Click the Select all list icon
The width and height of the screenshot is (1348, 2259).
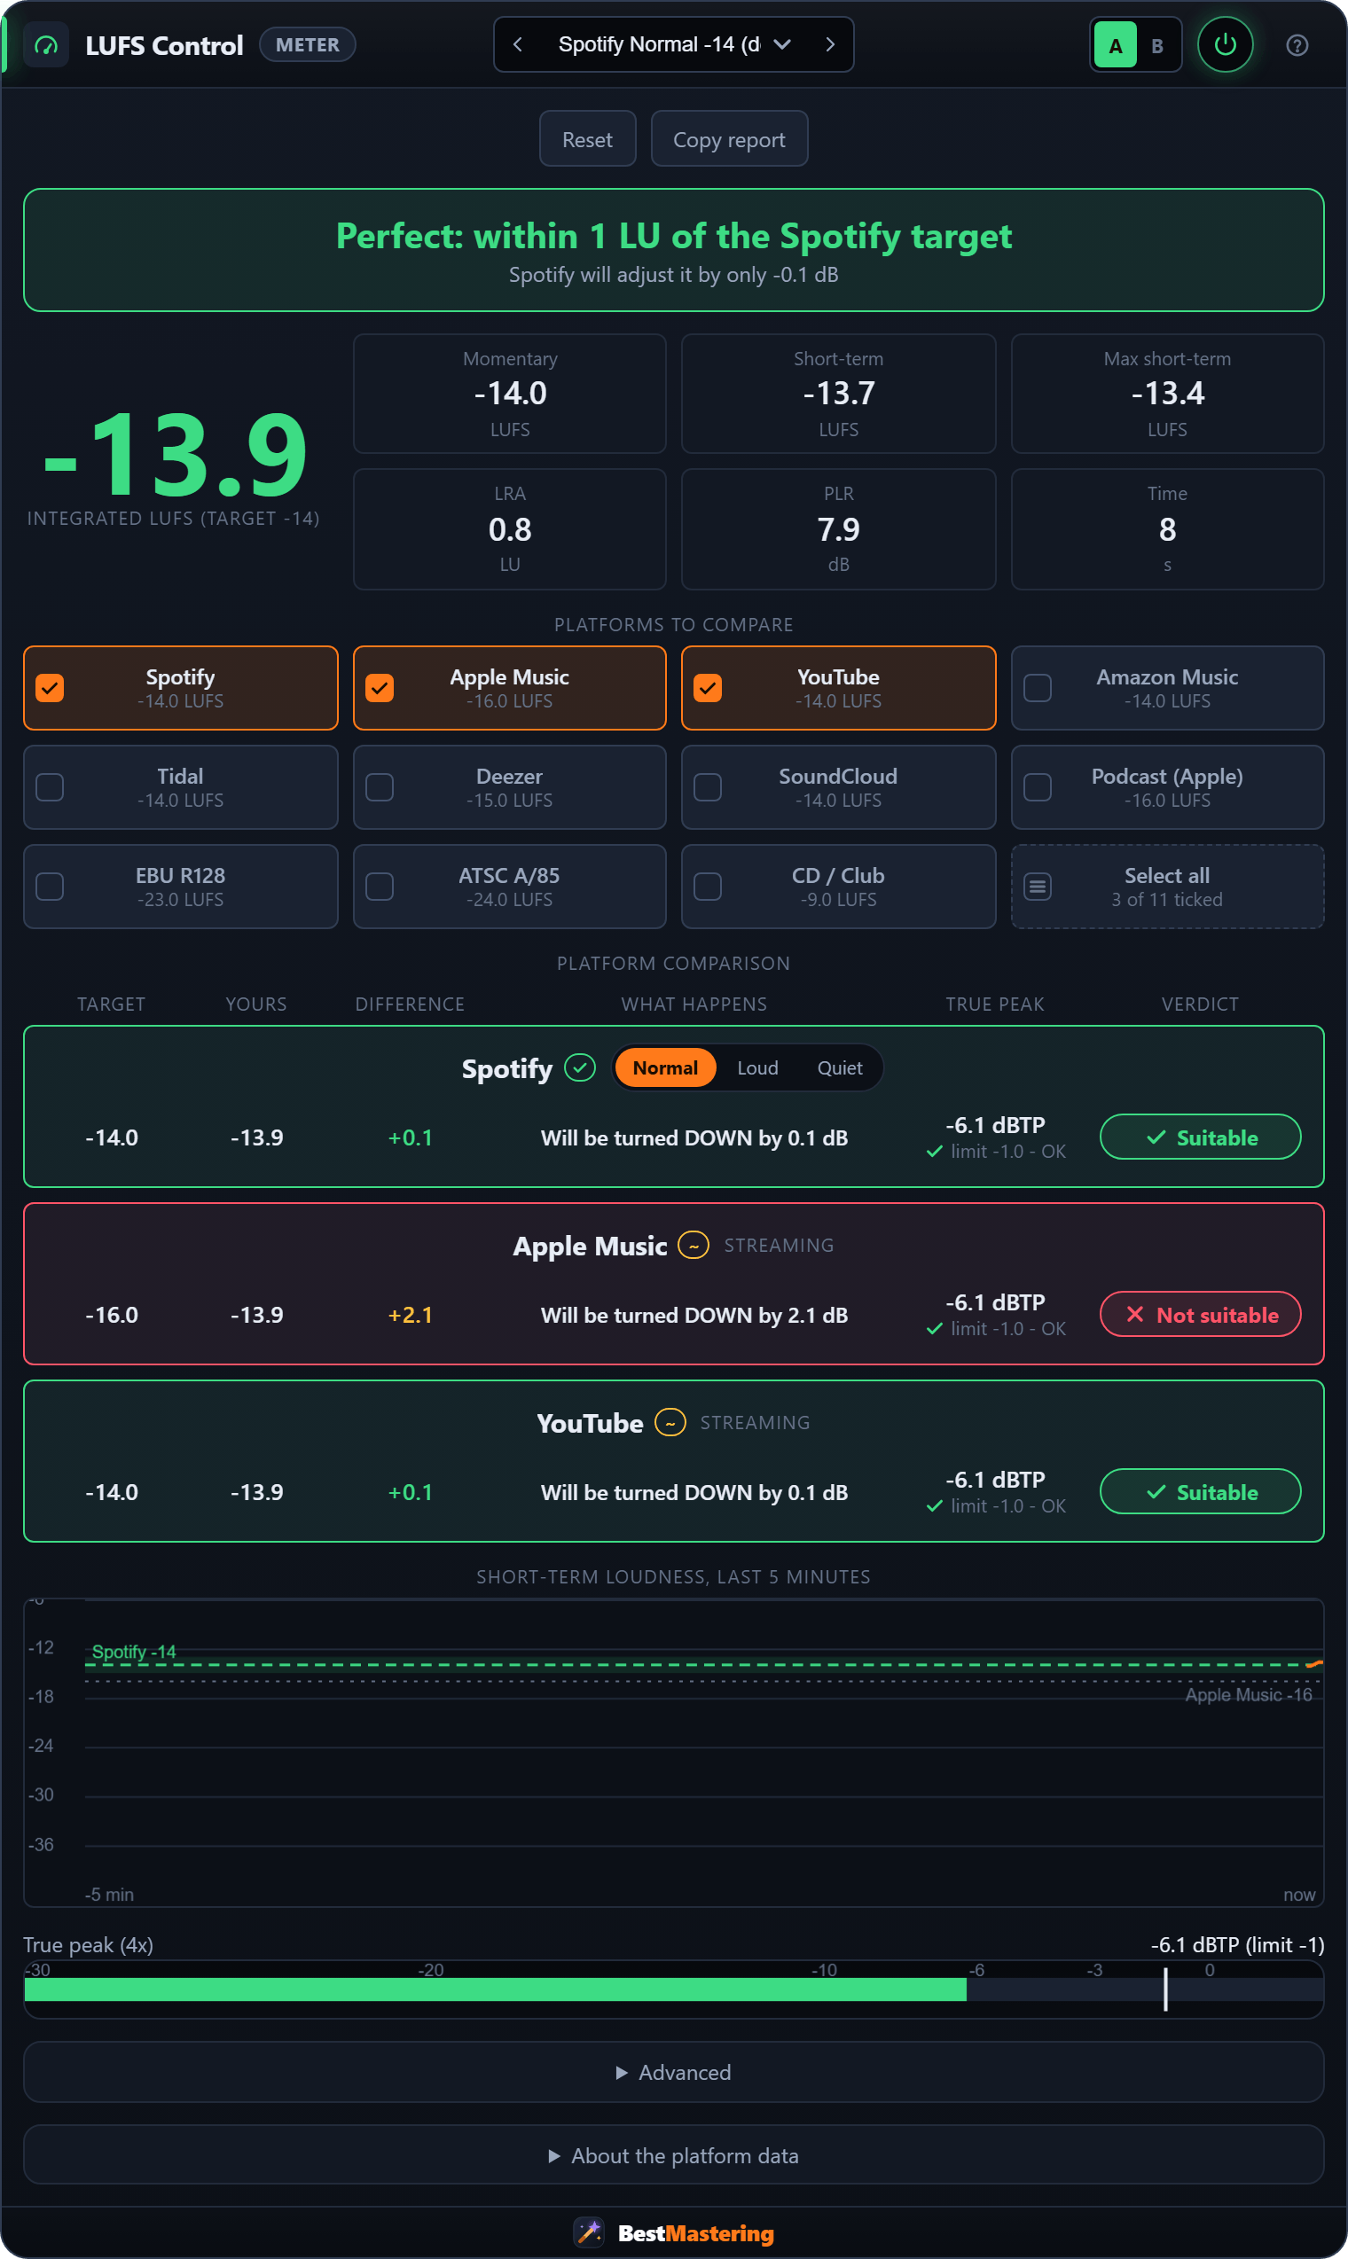click(x=1038, y=887)
